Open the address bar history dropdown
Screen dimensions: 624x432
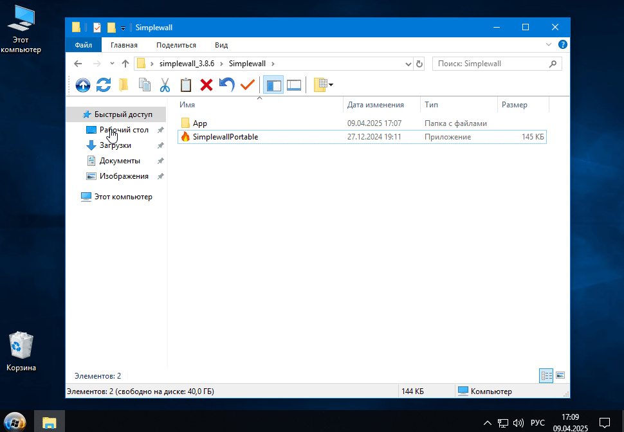point(408,64)
